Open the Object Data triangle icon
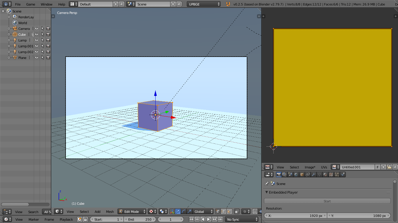The width and height of the screenshot is (398, 223). [319, 174]
